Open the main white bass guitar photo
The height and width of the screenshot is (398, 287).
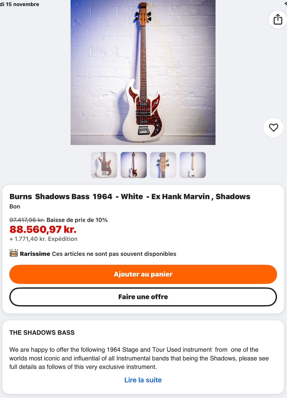[x=143, y=72]
